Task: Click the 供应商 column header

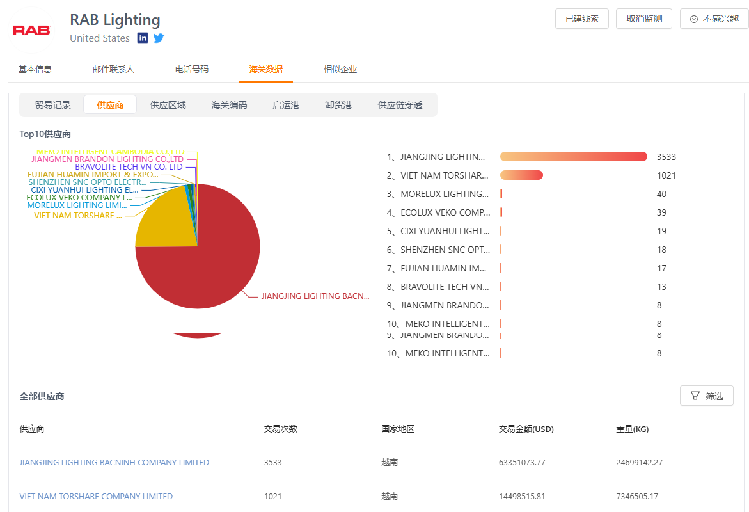Action: 31,429
